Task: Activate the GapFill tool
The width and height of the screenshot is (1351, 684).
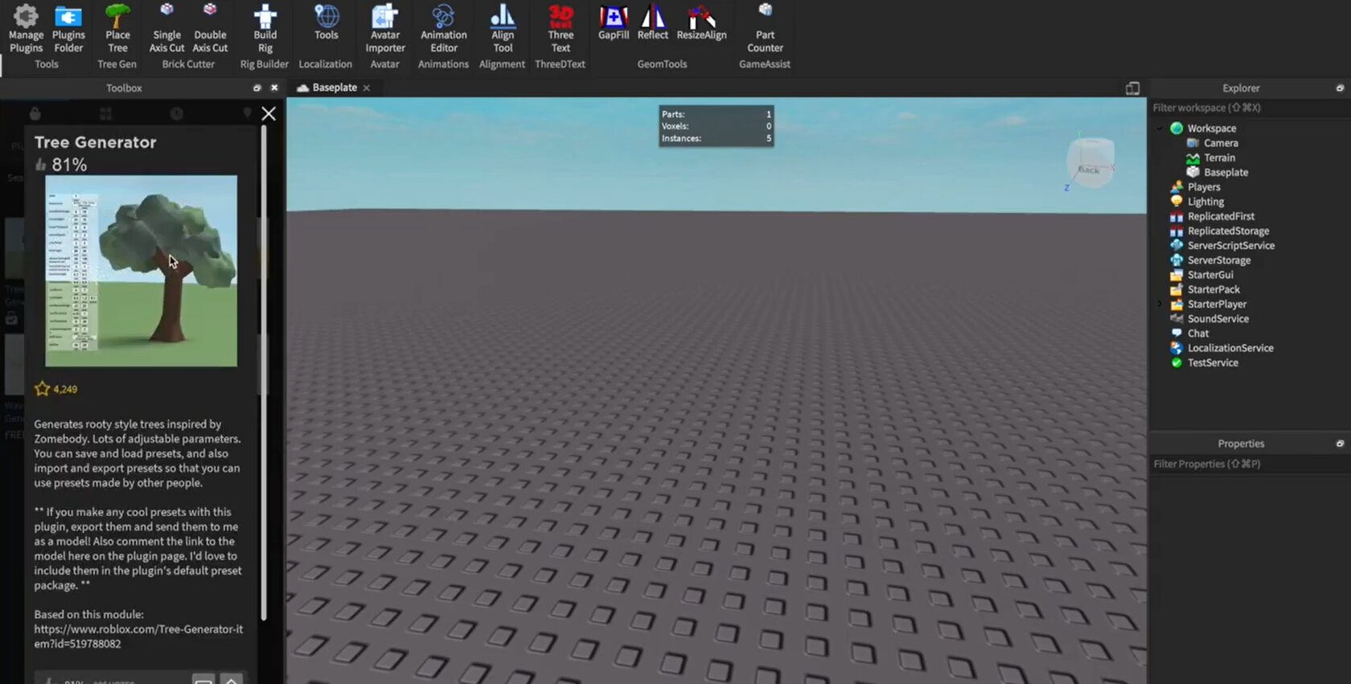Action: (614, 23)
